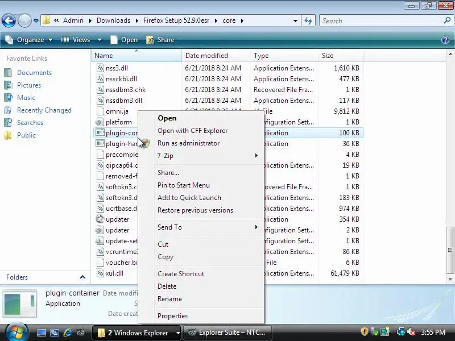Launch Internet Explorer from Quick Launch
This screenshot has width=455, height=341.
[68, 332]
